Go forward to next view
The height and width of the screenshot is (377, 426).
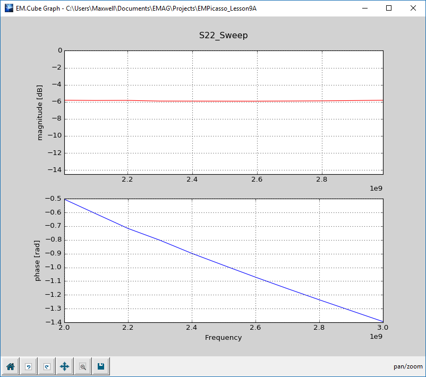[x=47, y=366]
